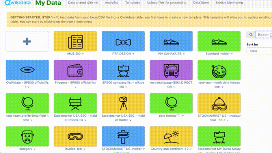
Task: Open the IHUB_DO newspaper tile
Action: (75, 41)
